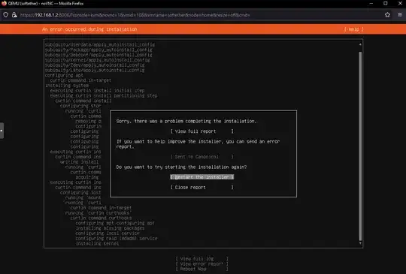Expand the noVNC control bar side handle
Image resolution: width=406 pixels, height=274 pixels.
click(x=2, y=131)
